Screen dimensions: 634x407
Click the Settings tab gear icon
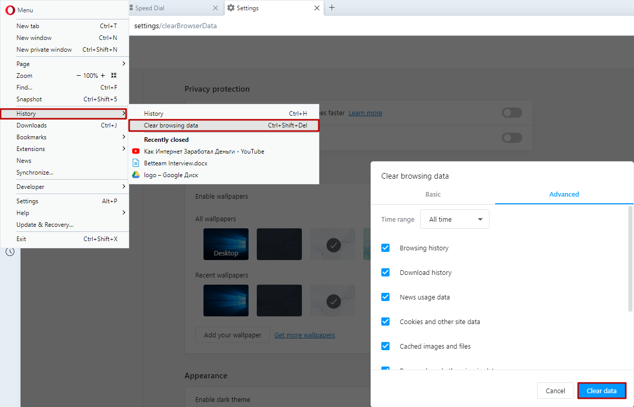[231, 8]
